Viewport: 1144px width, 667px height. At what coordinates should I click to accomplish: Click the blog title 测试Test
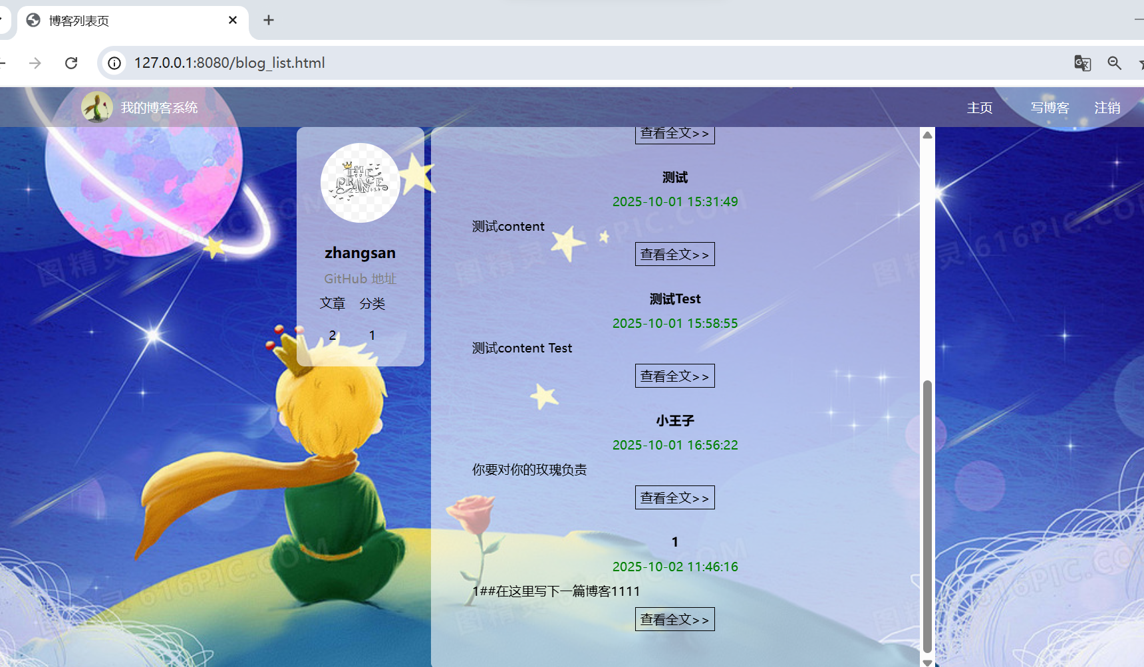click(675, 299)
